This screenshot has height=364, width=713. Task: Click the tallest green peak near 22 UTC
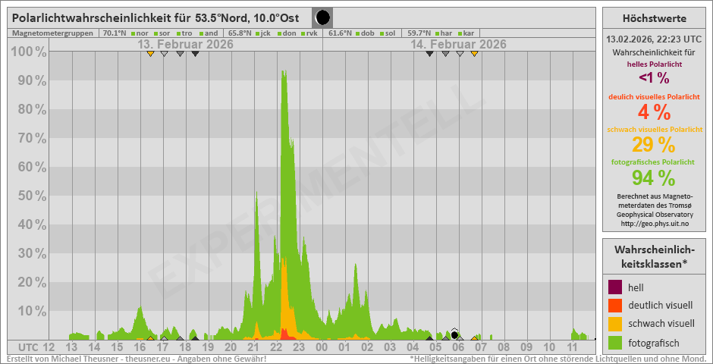pos(284,76)
